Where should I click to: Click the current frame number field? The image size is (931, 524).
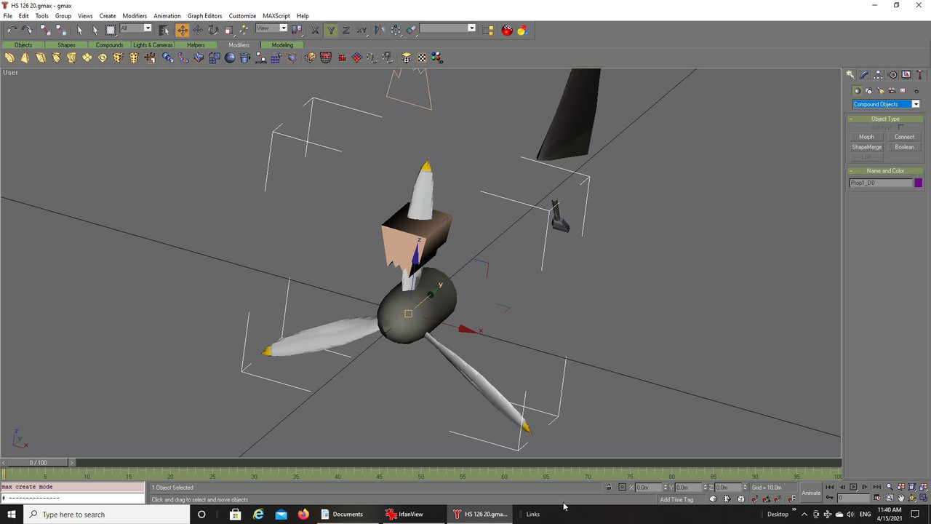[x=854, y=498]
